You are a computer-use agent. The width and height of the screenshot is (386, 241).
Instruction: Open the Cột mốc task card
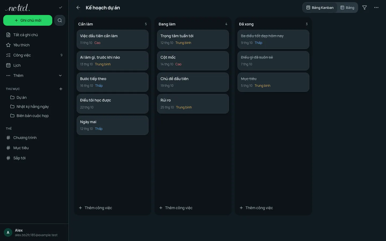pos(193,61)
